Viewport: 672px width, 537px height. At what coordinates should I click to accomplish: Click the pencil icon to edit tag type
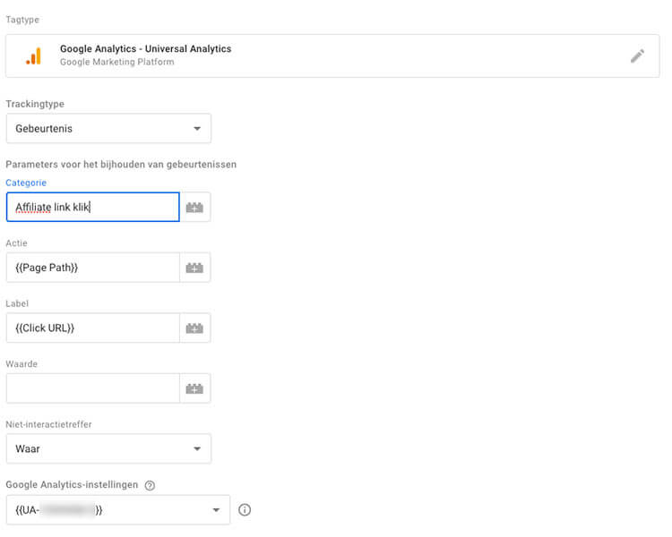637,55
